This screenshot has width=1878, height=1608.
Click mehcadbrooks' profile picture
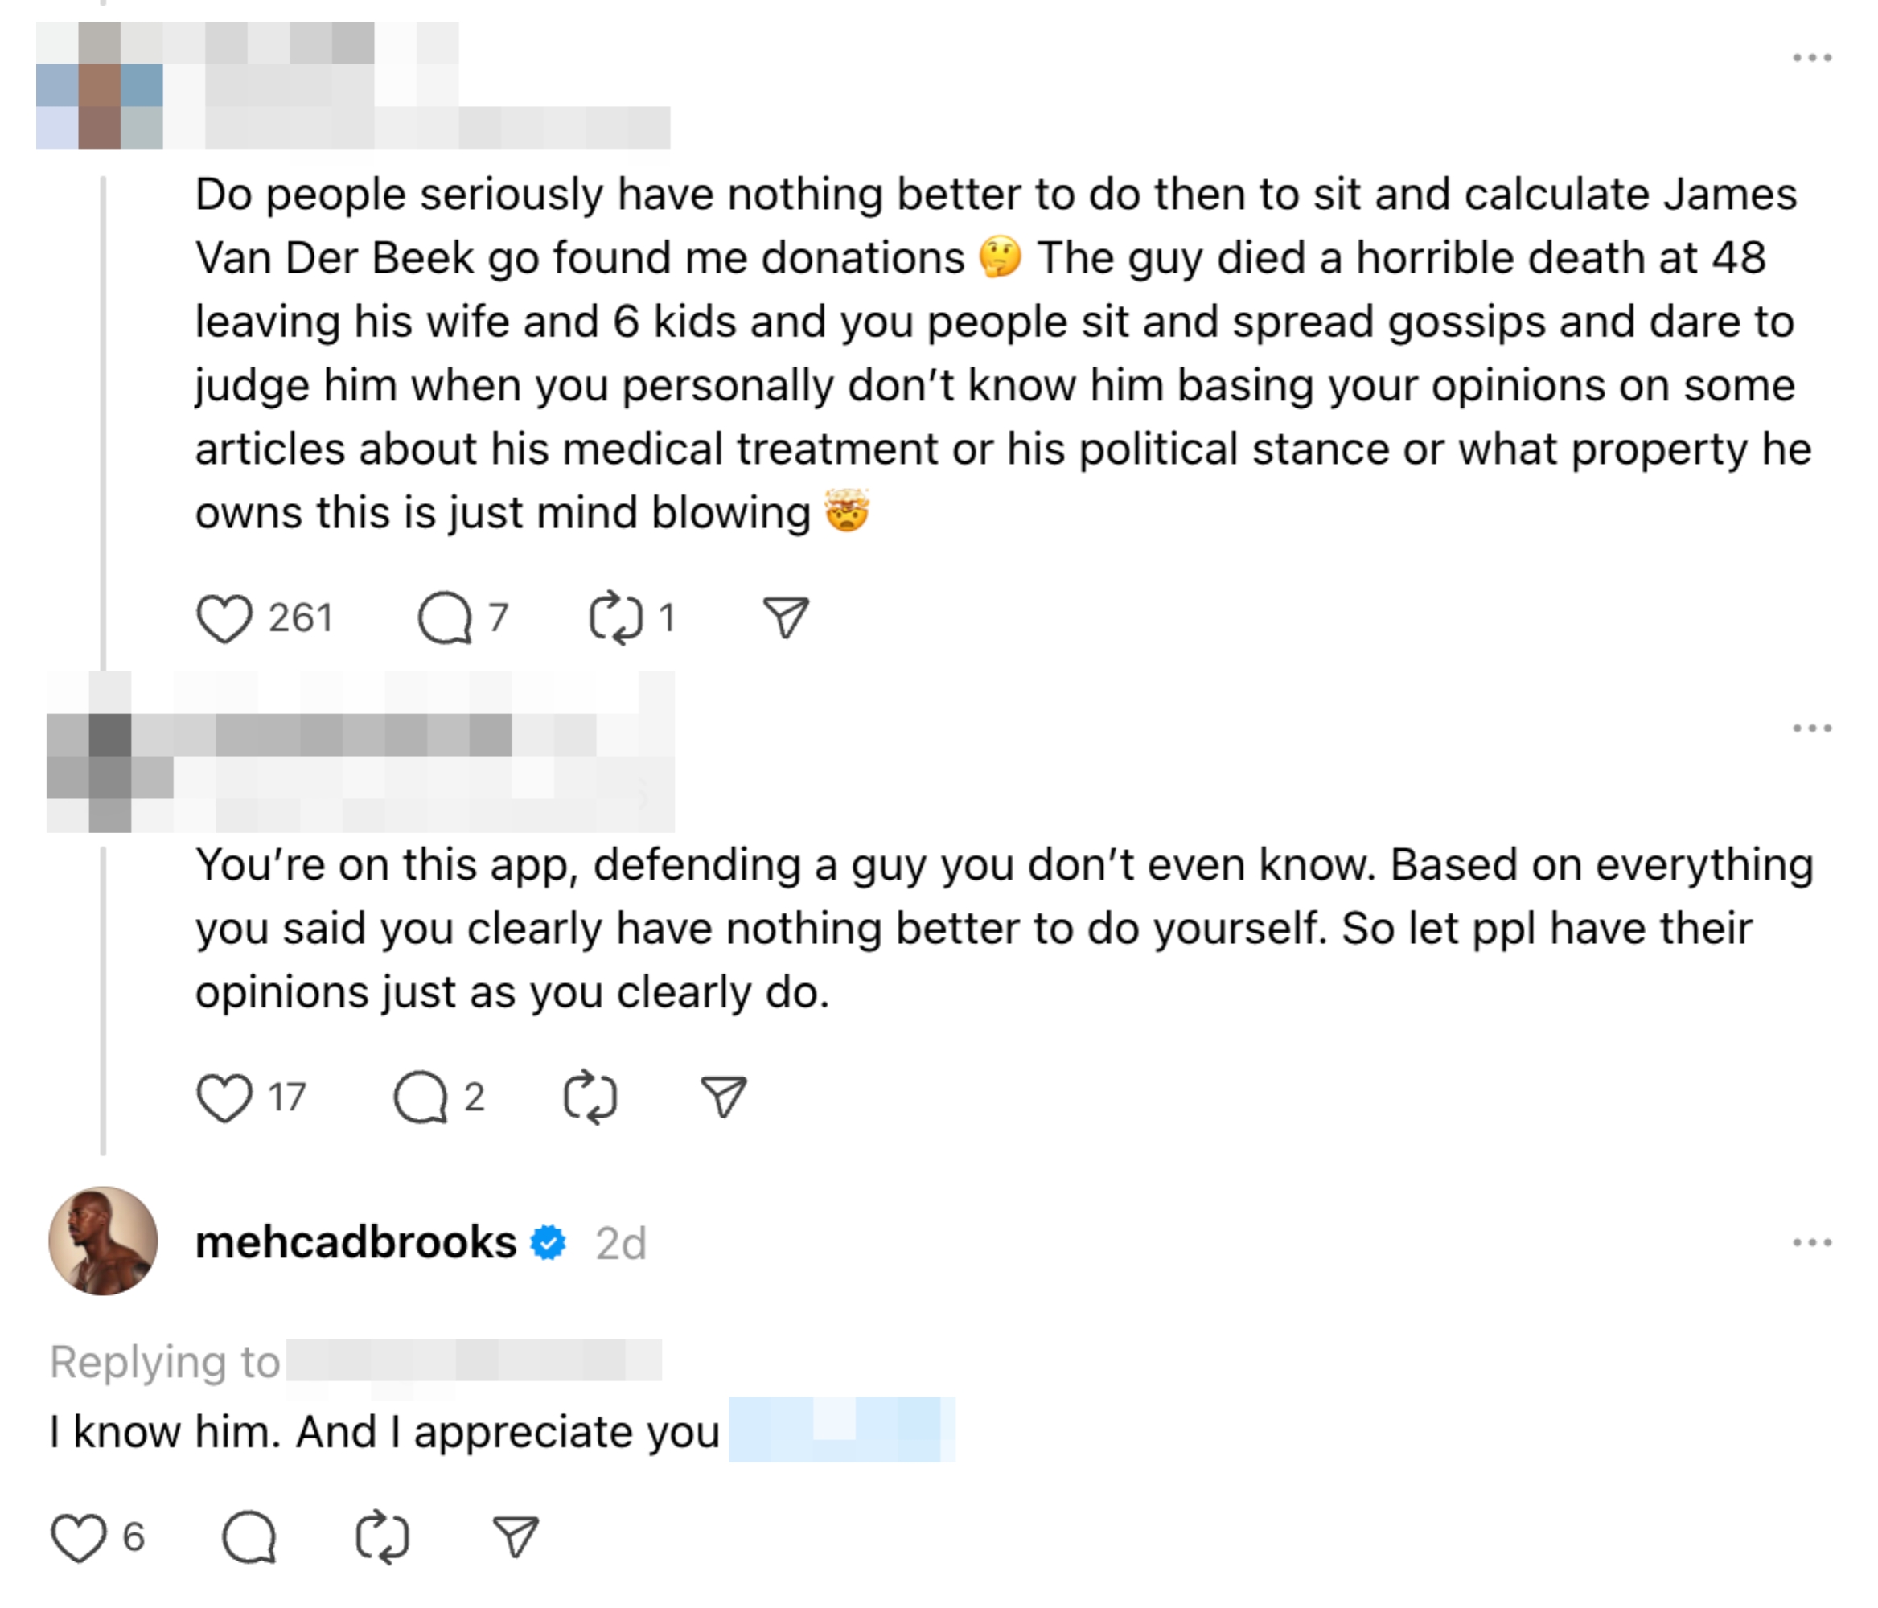coord(103,1241)
